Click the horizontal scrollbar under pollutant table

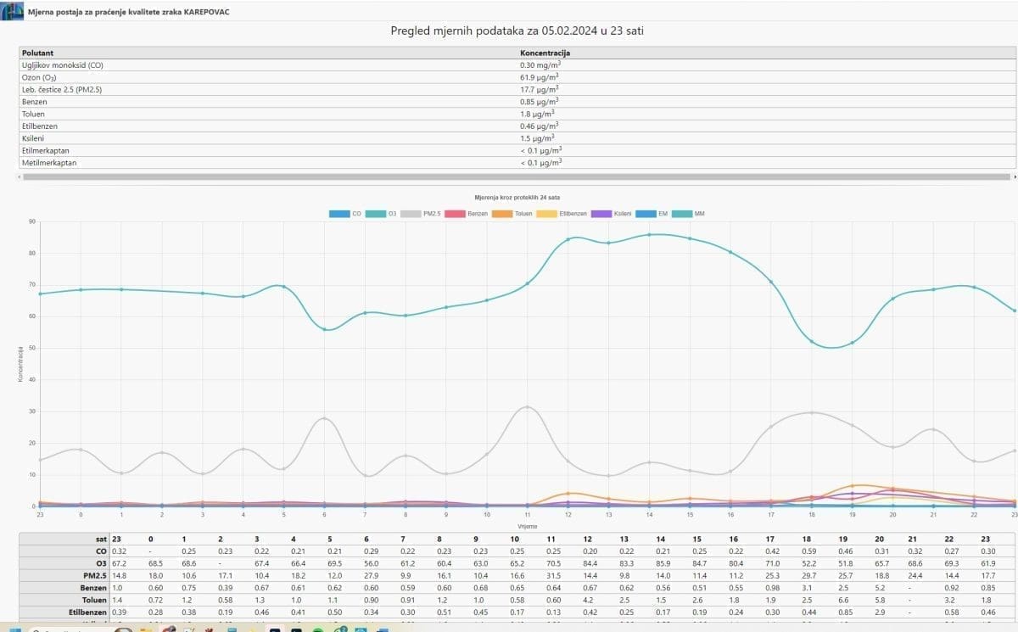[509, 177]
